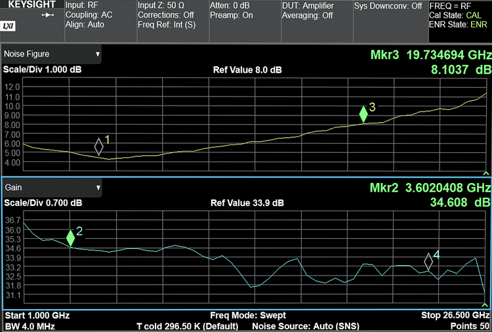Click the Noise Figure Ref Value 8.0 dB
492x332 pixels.
pos(247,70)
